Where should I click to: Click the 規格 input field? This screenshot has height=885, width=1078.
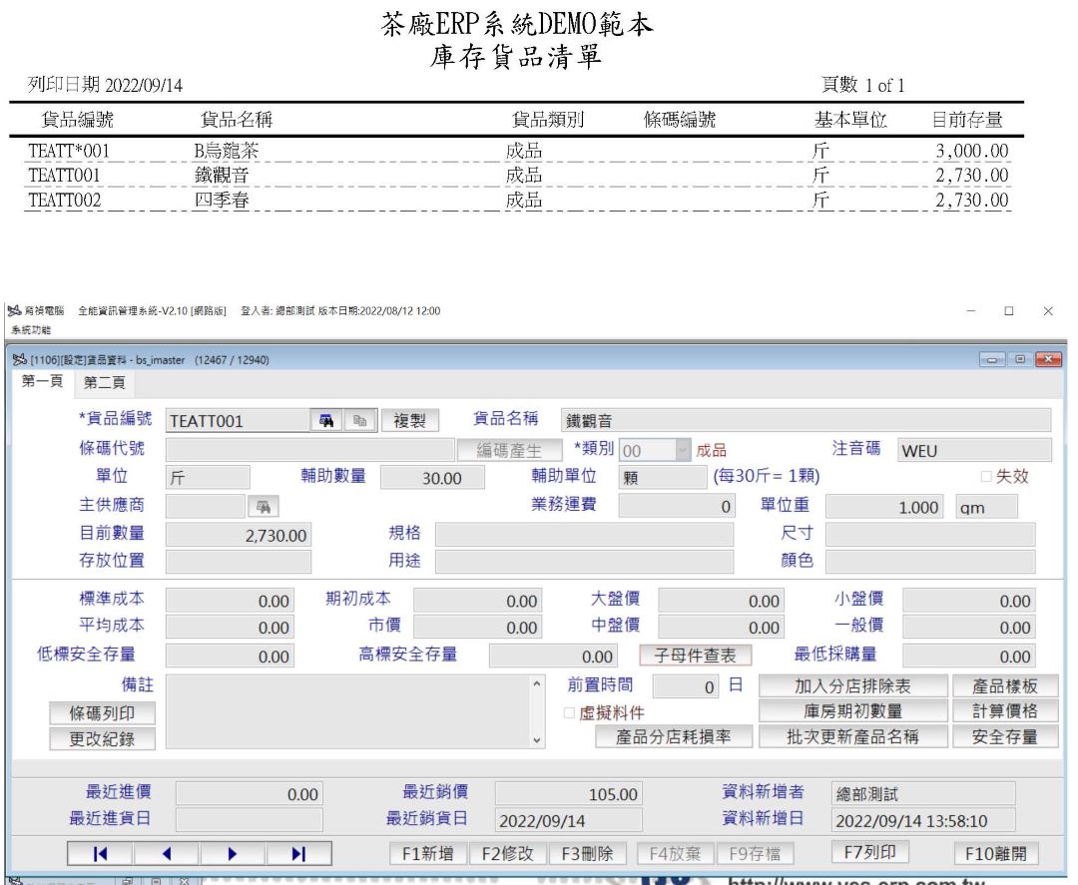[584, 535]
